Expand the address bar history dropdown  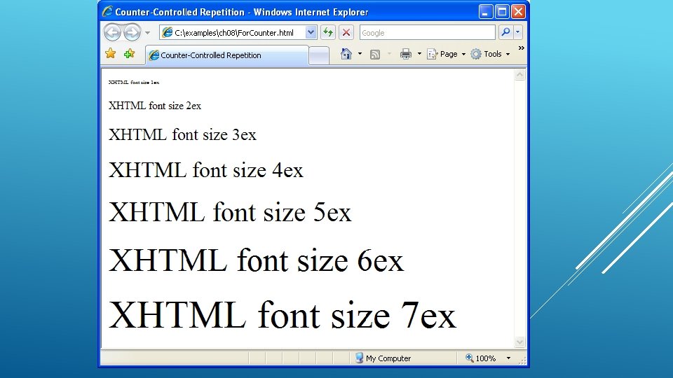click(x=311, y=33)
